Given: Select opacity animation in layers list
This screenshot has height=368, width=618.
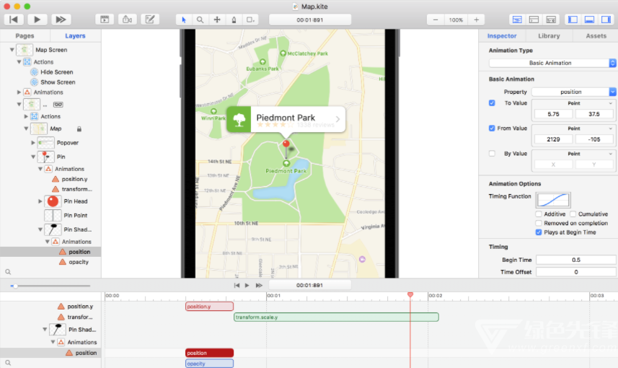Looking at the screenshot, I should pos(79,262).
